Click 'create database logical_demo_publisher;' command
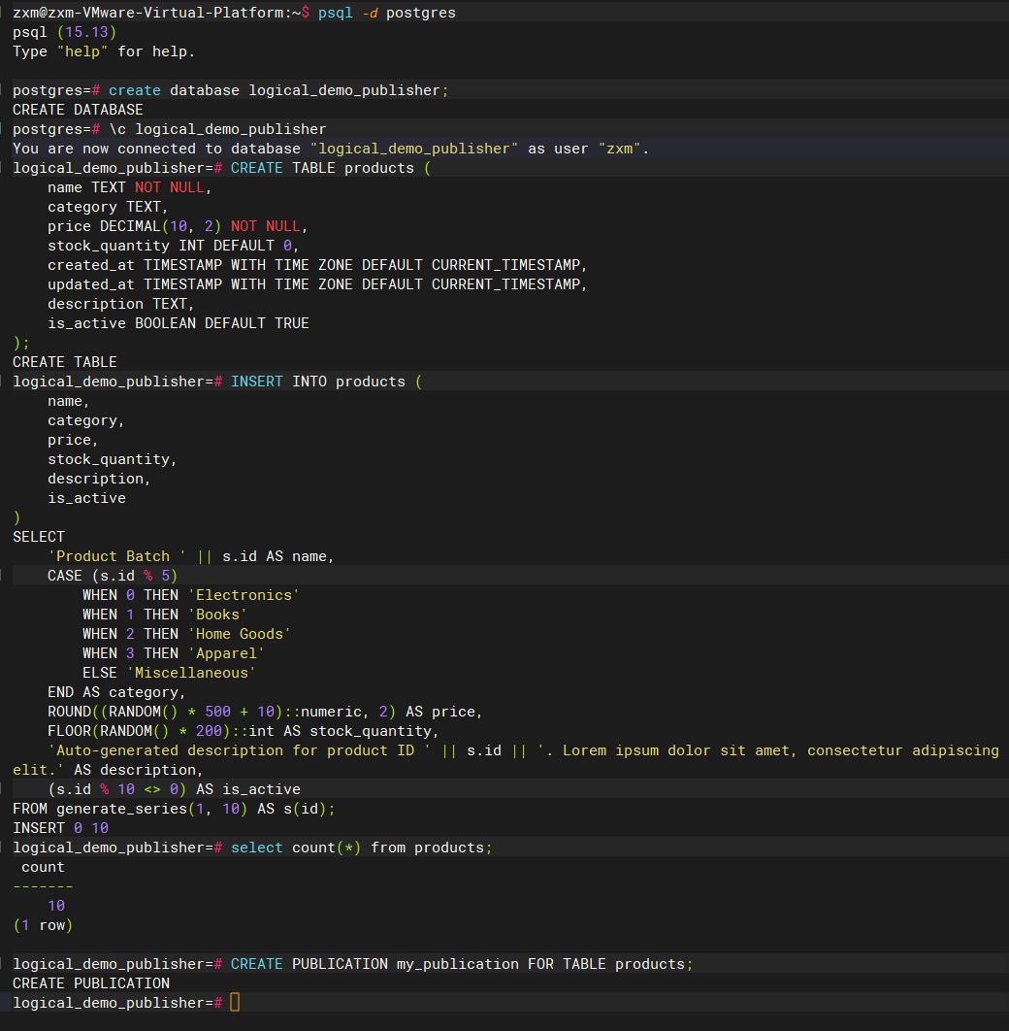Viewport: 1009px width, 1031px height. pyautogui.click(x=278, y=90)
